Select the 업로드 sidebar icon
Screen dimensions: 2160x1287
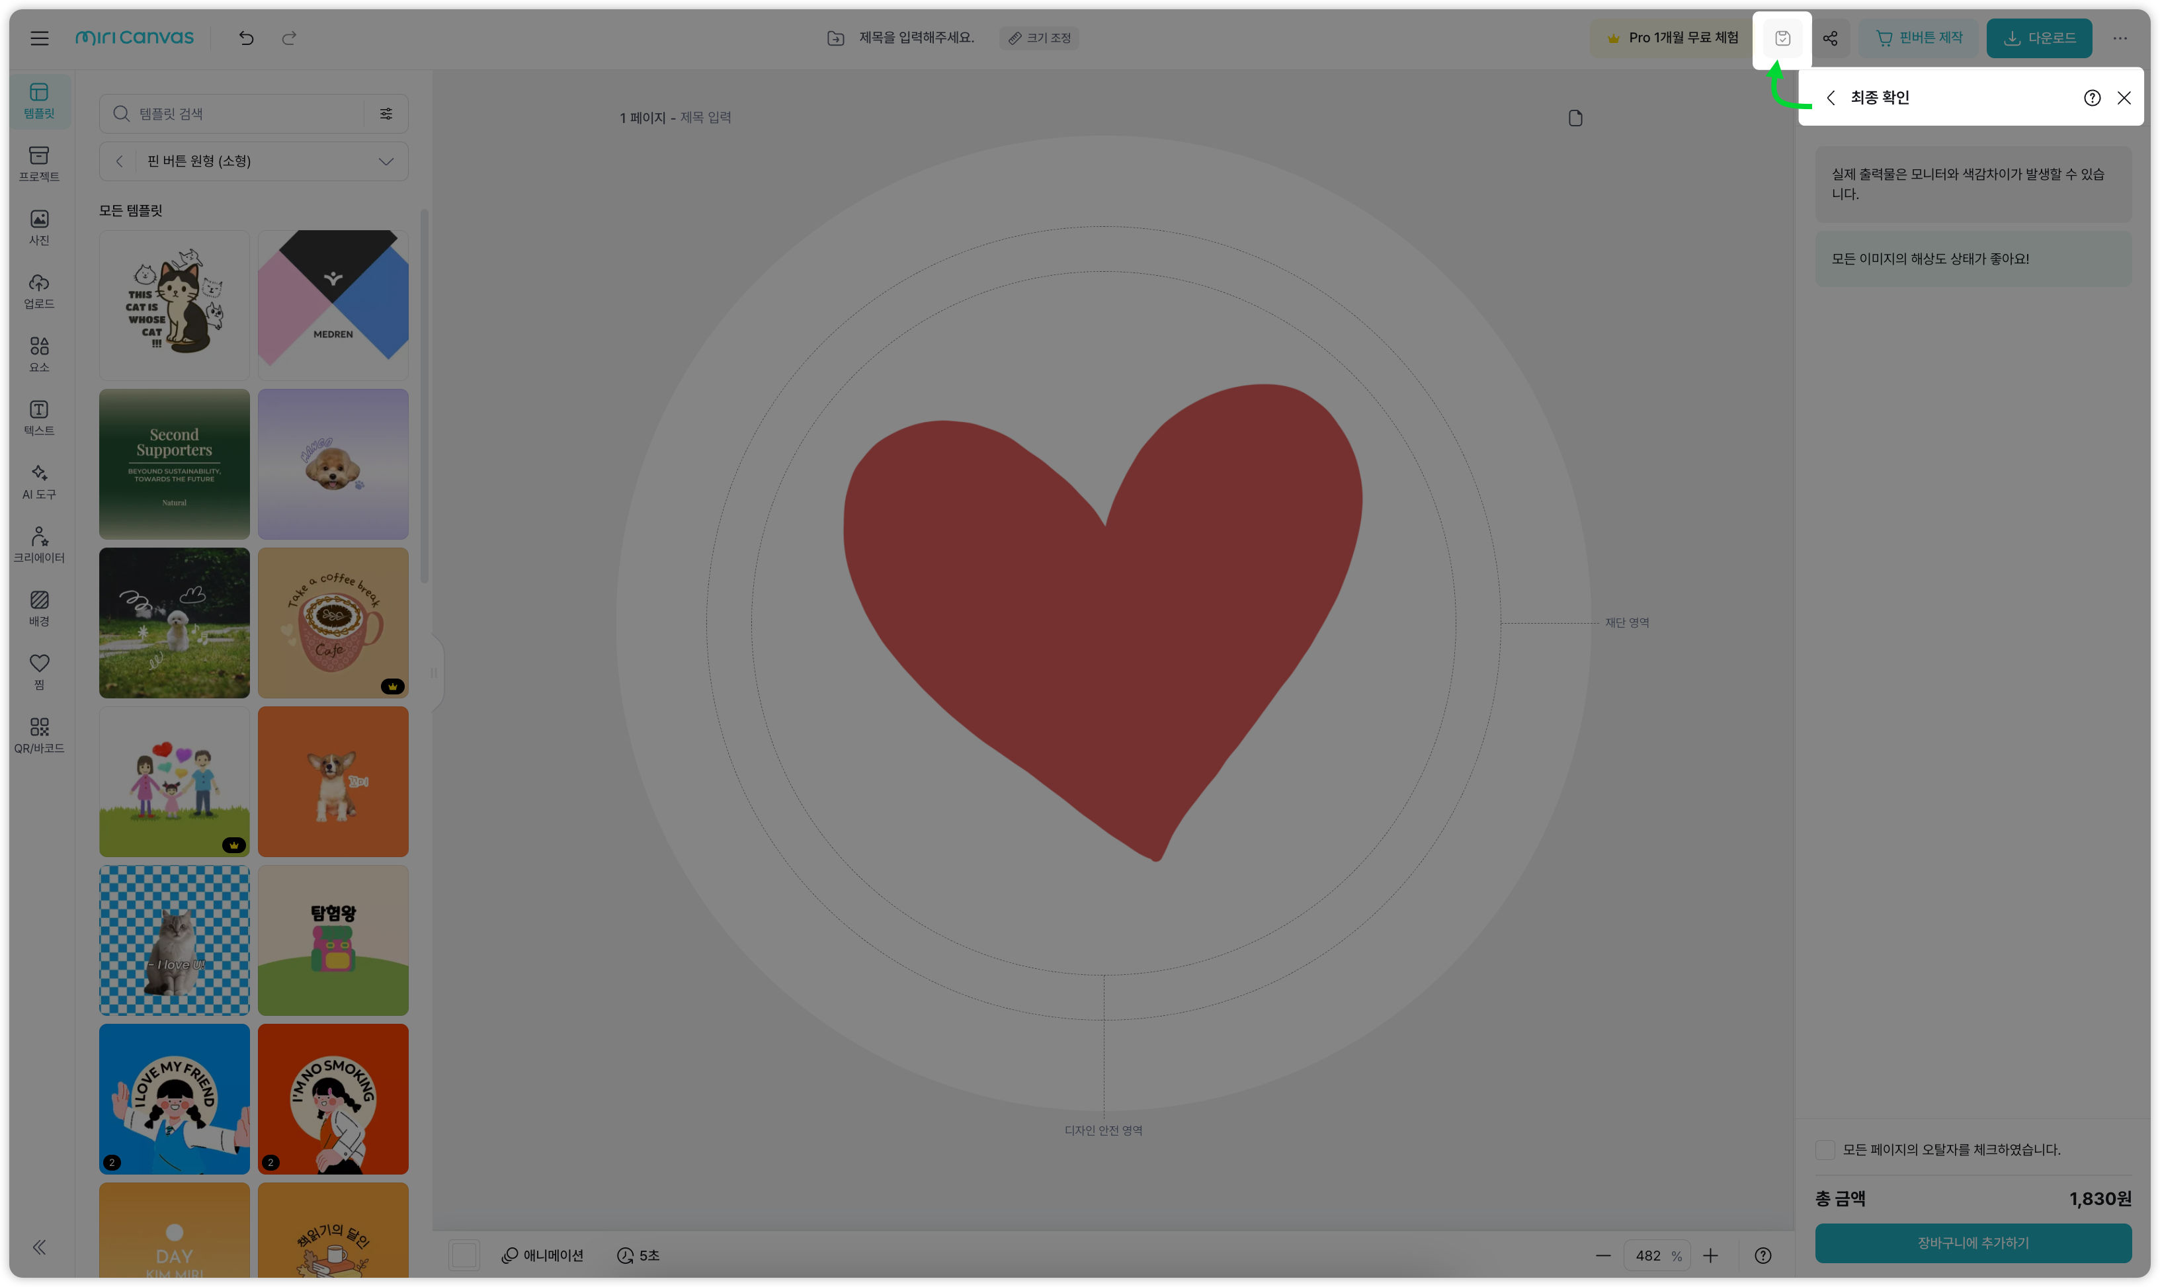click(x=38, y=289)
